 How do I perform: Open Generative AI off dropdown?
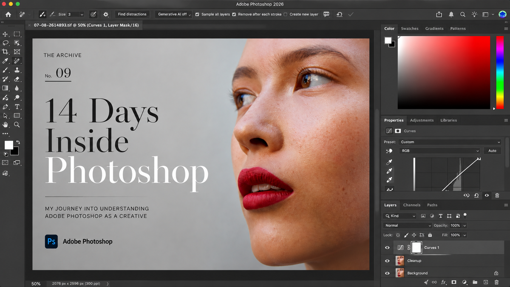173,14
